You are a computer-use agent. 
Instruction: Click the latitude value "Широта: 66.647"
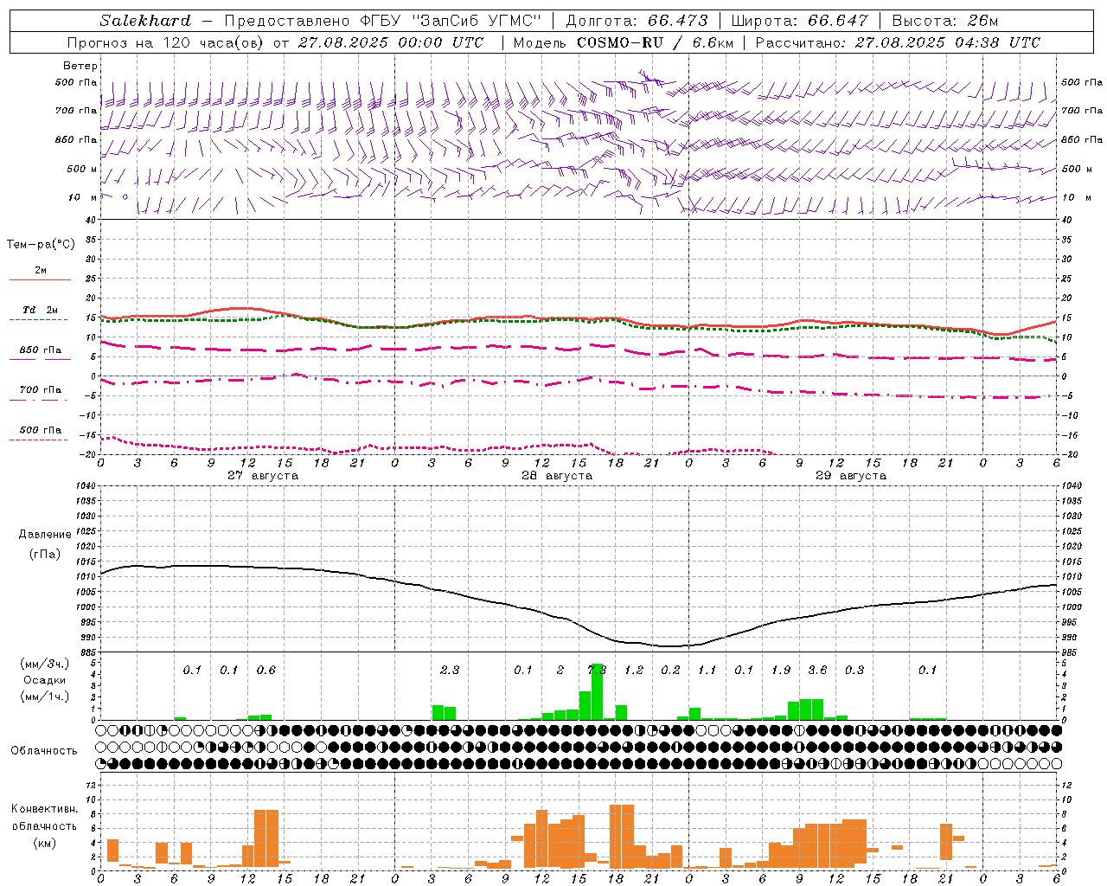coord(800,21)
